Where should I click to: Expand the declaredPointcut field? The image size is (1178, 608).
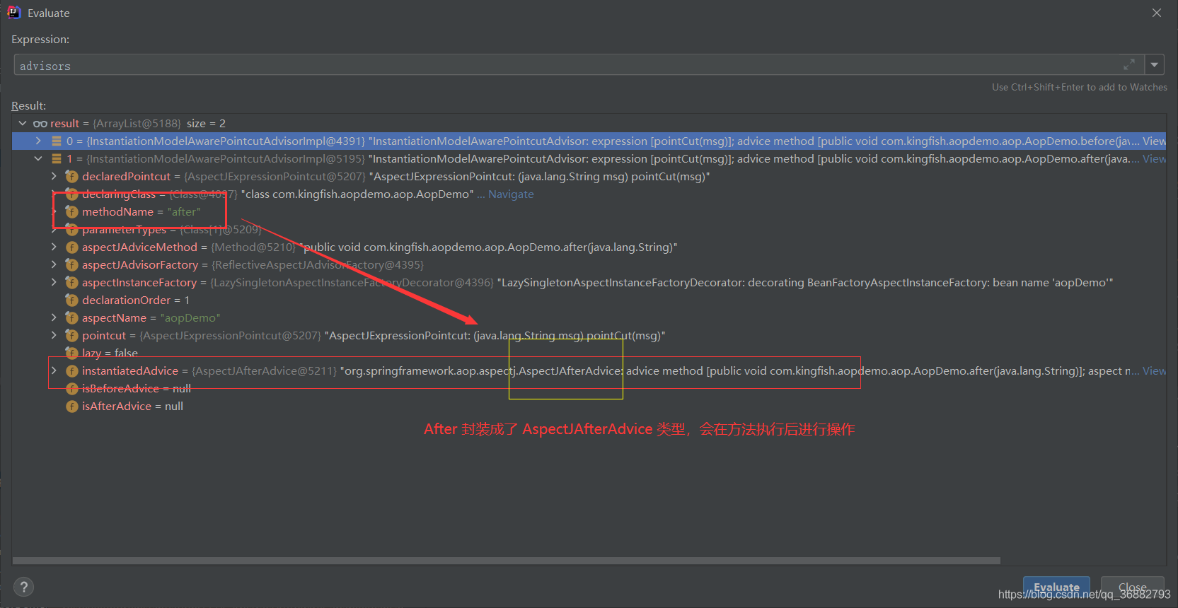[54, 176]
